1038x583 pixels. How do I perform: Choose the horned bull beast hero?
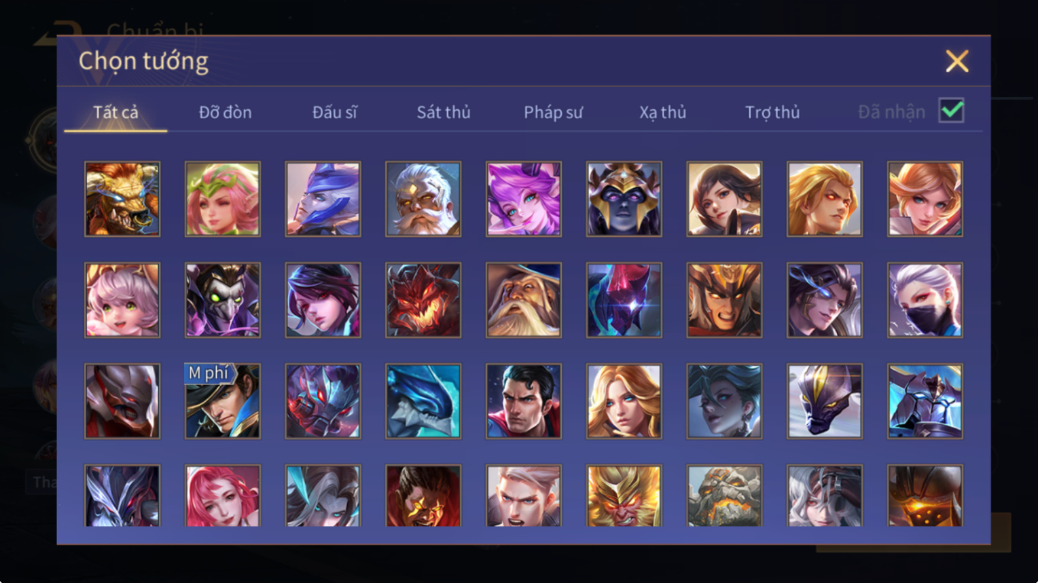tap(122, 199)
